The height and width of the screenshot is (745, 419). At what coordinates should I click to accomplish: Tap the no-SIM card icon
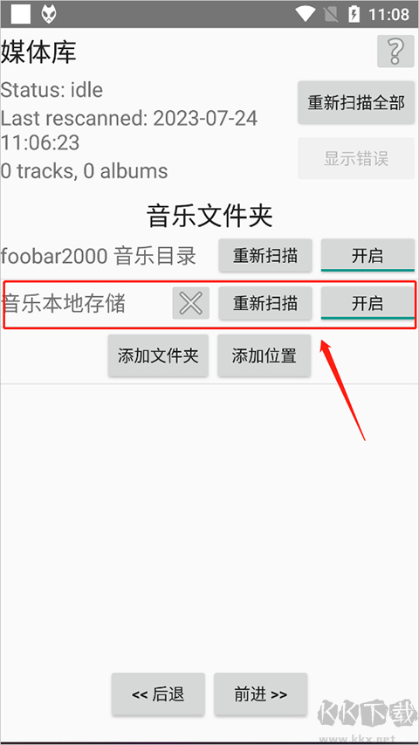331,14
